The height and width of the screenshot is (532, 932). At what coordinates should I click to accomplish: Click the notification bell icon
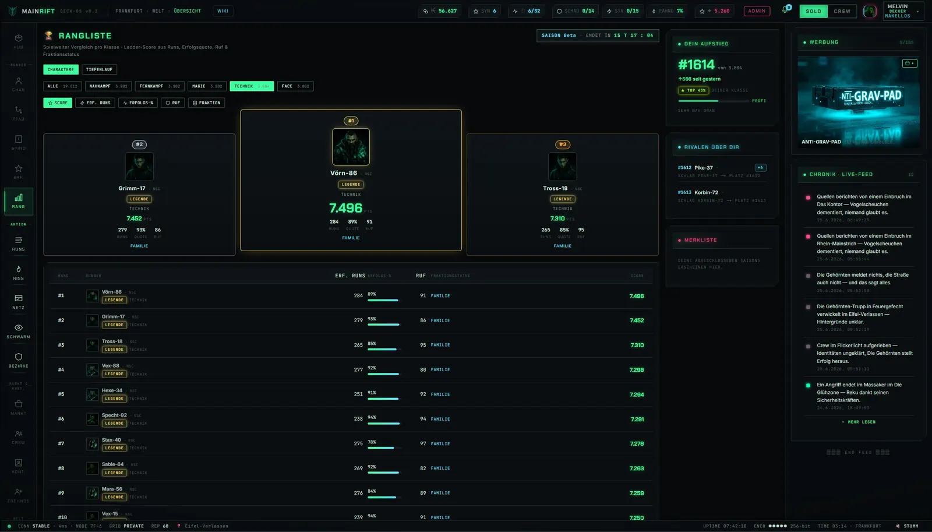[785, 10]
